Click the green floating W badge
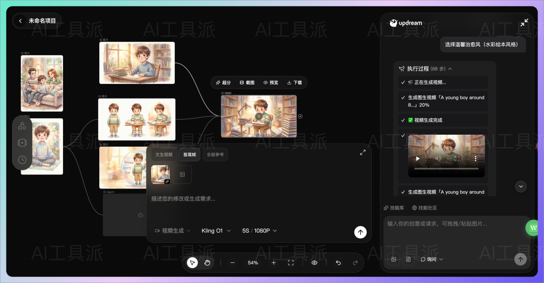 533,228
